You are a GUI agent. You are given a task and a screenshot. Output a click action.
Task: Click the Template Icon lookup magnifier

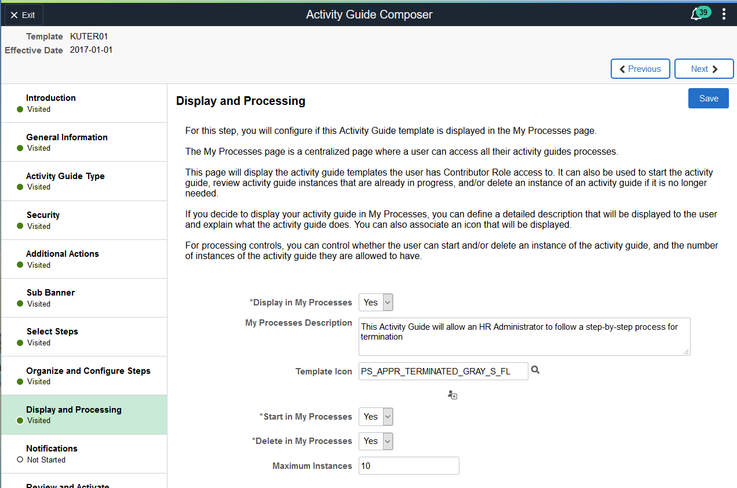(535, 370)
